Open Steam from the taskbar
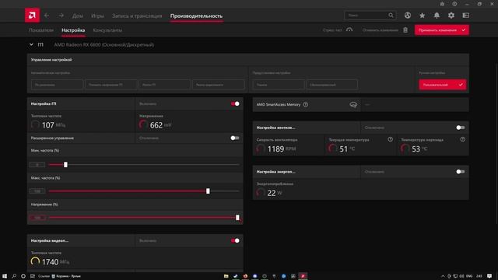Viewport: 498px width, 280px height. point(235,276)
